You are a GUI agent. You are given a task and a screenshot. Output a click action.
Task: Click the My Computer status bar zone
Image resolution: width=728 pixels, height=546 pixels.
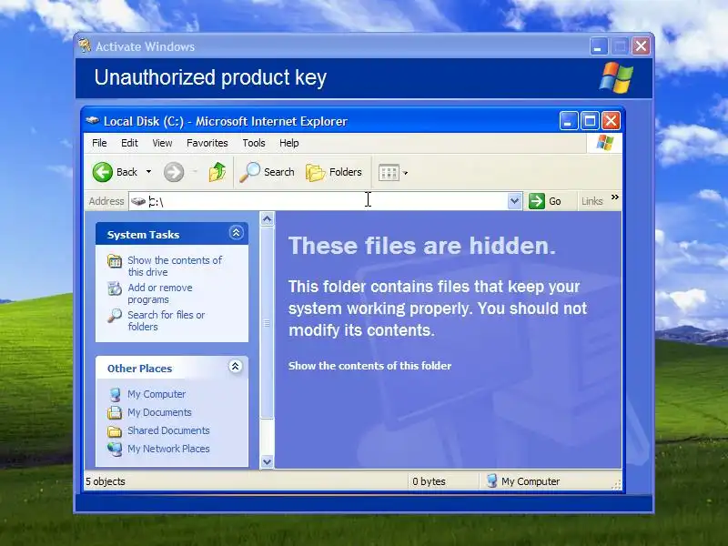pyautogui.click(x=523, y=481)
